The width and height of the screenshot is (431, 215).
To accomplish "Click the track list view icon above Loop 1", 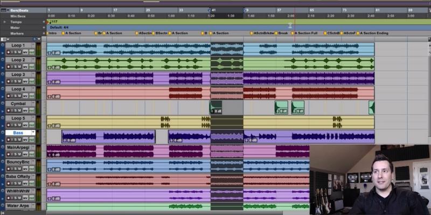I will point(3,39).
